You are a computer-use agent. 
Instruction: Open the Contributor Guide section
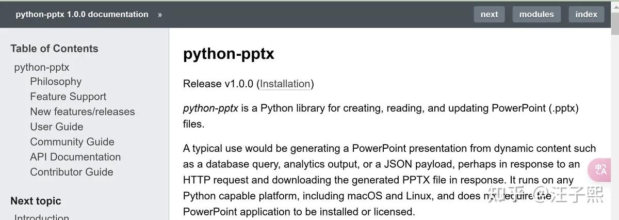tap(72, 172)
